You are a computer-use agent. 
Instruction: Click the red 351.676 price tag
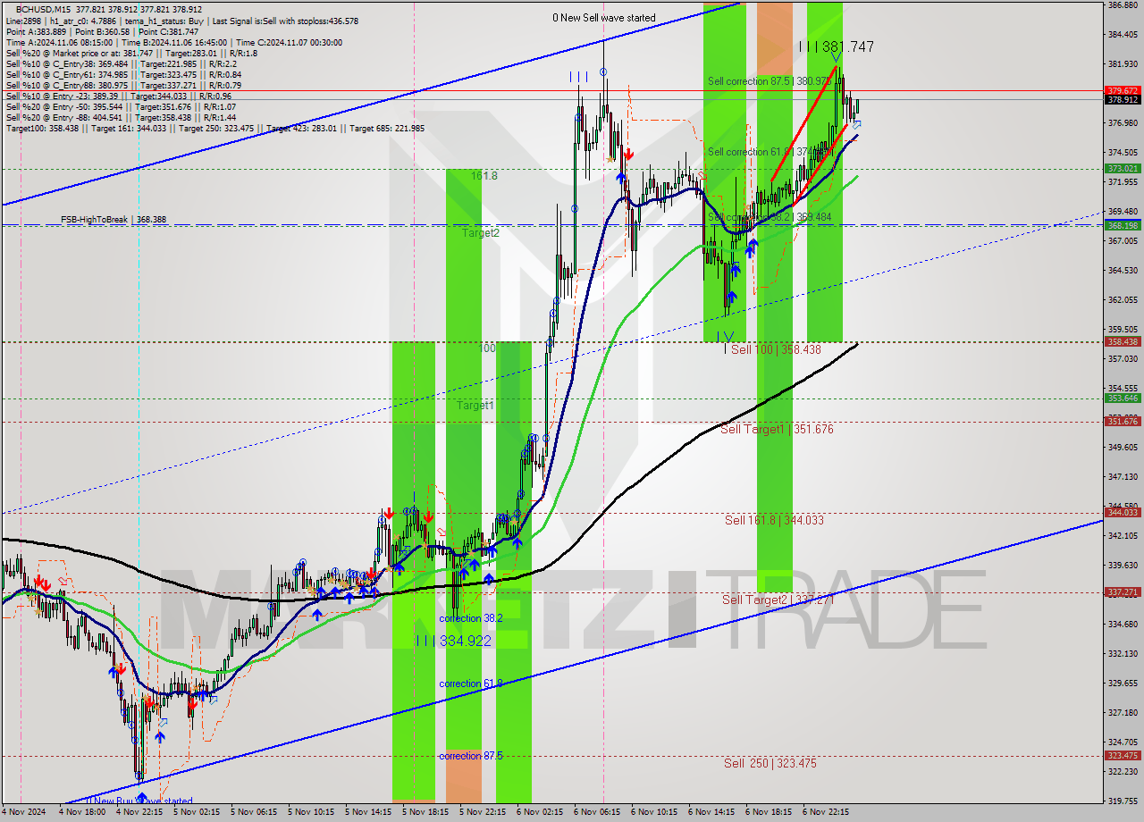[x=1123, y=421]
